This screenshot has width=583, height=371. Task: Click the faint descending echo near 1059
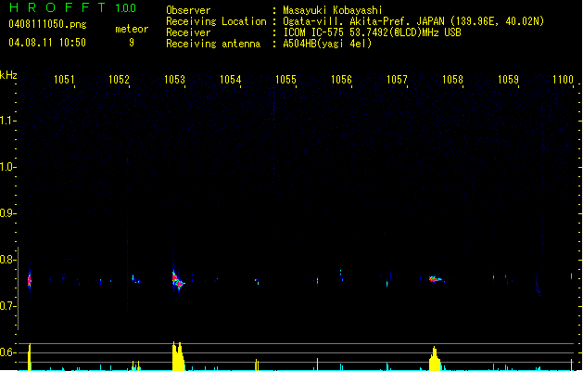538,286
